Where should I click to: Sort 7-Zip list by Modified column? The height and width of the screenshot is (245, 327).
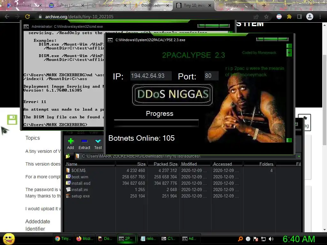click(195, 164)
